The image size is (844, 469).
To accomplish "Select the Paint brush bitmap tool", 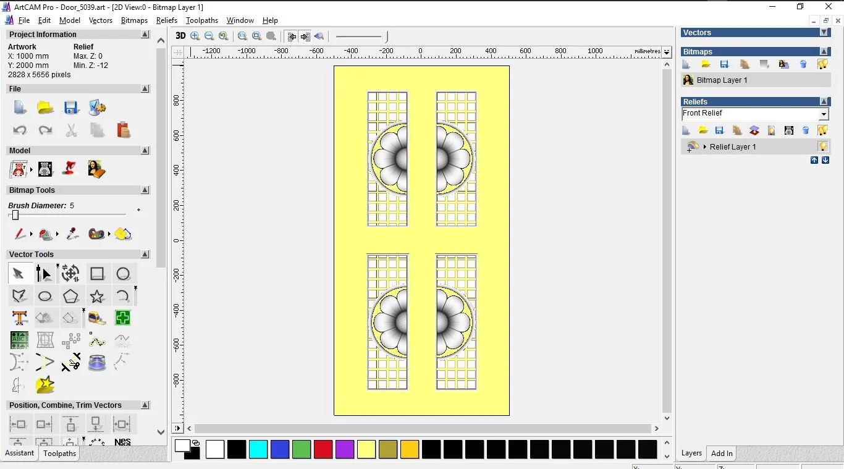I will 19,234.
